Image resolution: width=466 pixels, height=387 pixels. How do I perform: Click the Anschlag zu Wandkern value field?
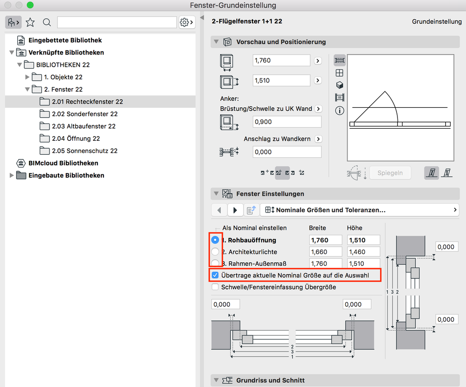[287, 152]
